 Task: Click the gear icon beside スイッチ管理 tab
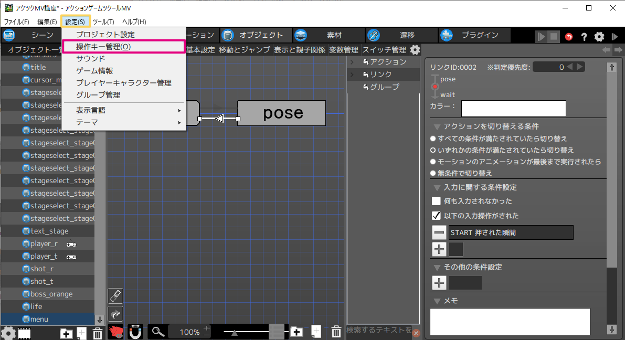pos(415,50)
